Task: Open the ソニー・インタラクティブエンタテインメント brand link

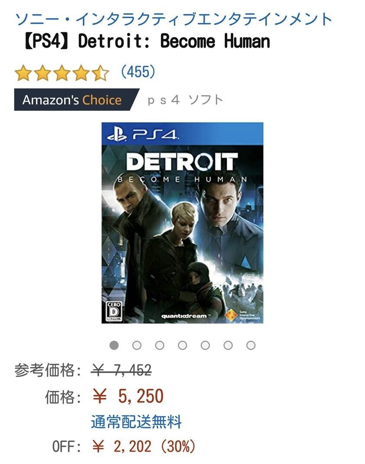Action: [173, 19]
